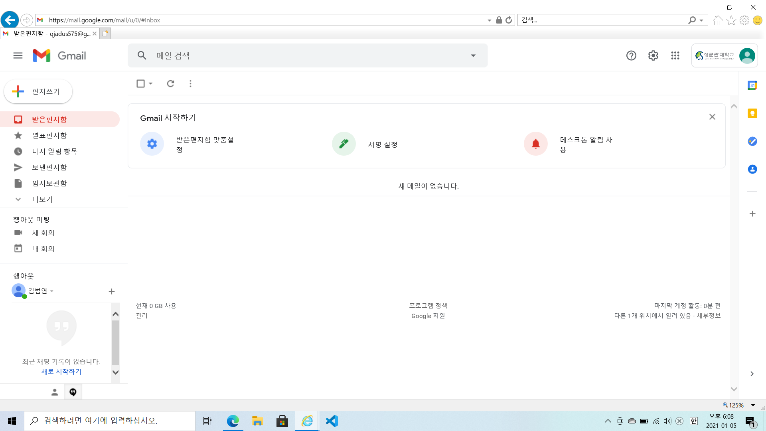This screenshot has width=766, height=431.
Task: Open Google Keep side panel icon
Action: [752, 113]
